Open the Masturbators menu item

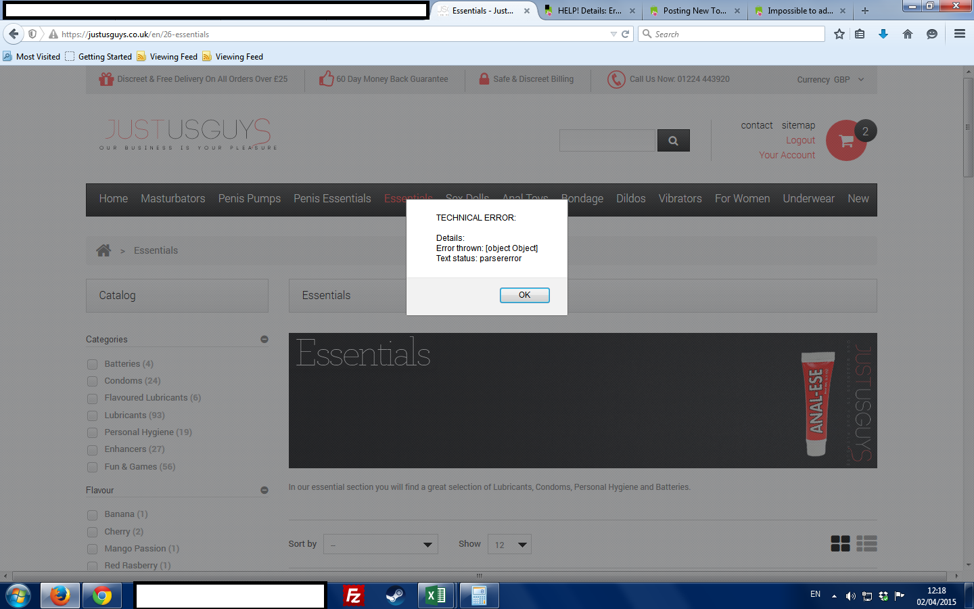[173, 199]
